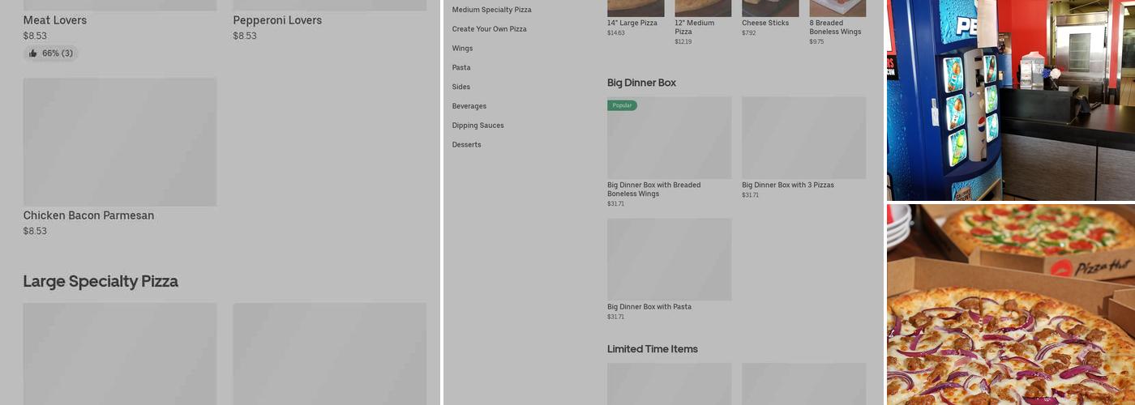This screenshot has width=1135, height=405.
Task: Open the Desserts category
Action: coord(467,145)
